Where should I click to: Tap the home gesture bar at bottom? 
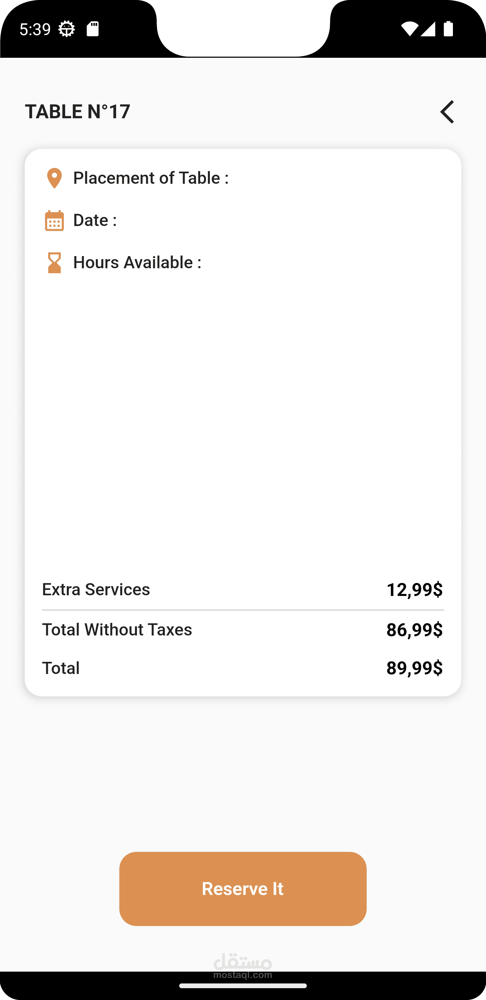click(x=243, y=985)
